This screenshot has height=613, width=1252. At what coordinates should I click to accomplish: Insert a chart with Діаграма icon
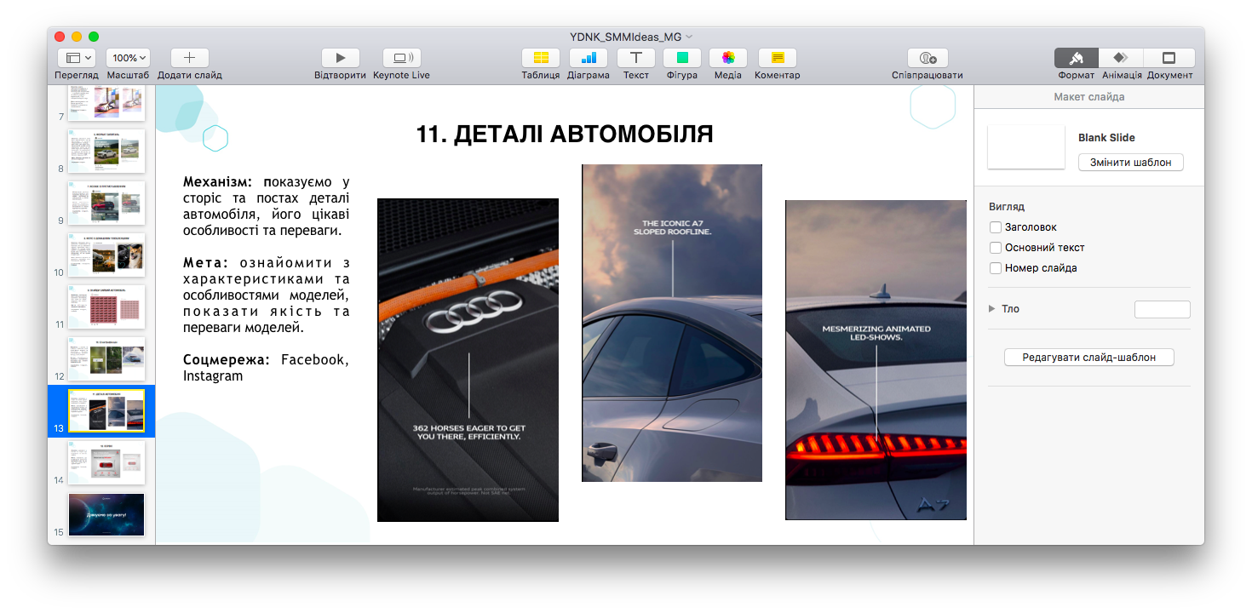tap(588, 58)
